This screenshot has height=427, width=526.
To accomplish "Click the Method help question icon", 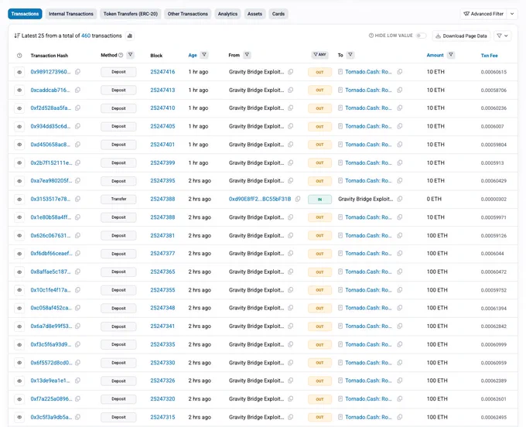I will click(121, 55).
